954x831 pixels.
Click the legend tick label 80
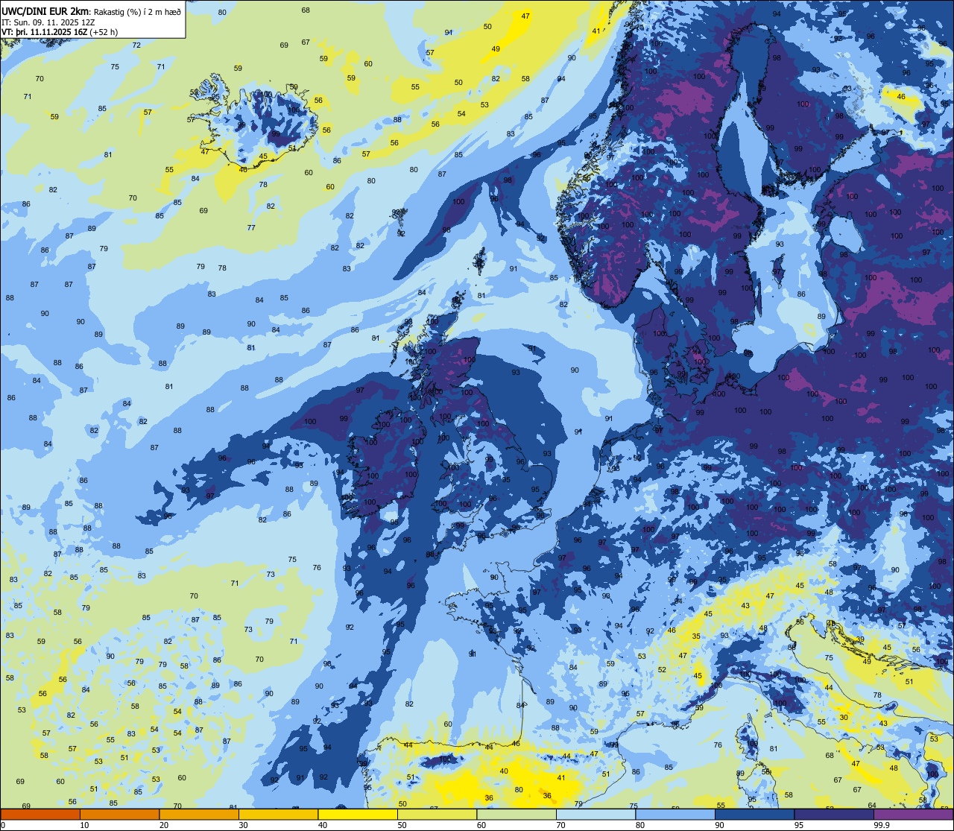[640, 825]
